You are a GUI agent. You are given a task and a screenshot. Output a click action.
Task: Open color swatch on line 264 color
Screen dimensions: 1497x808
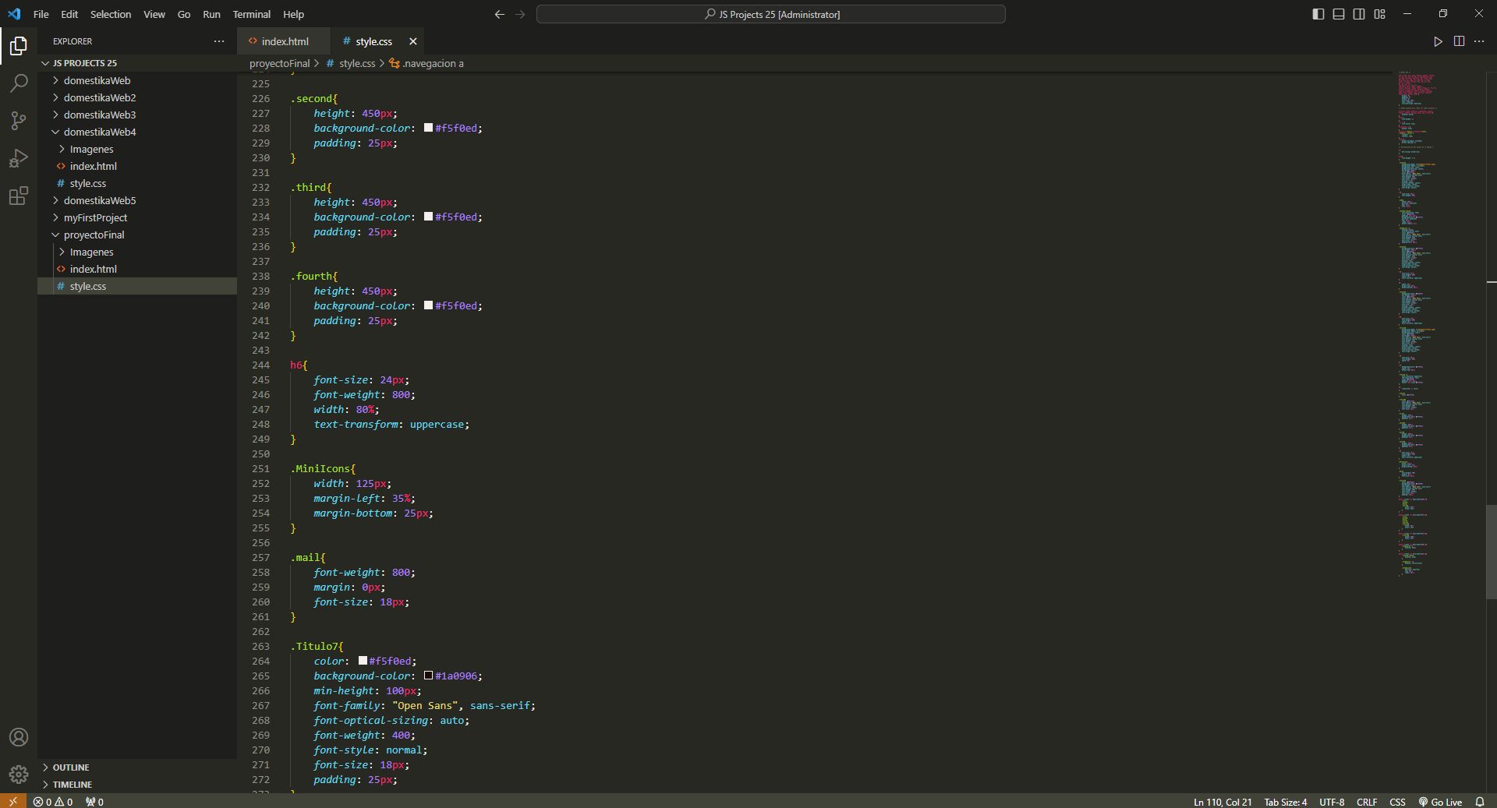click(x=363, y=661)
